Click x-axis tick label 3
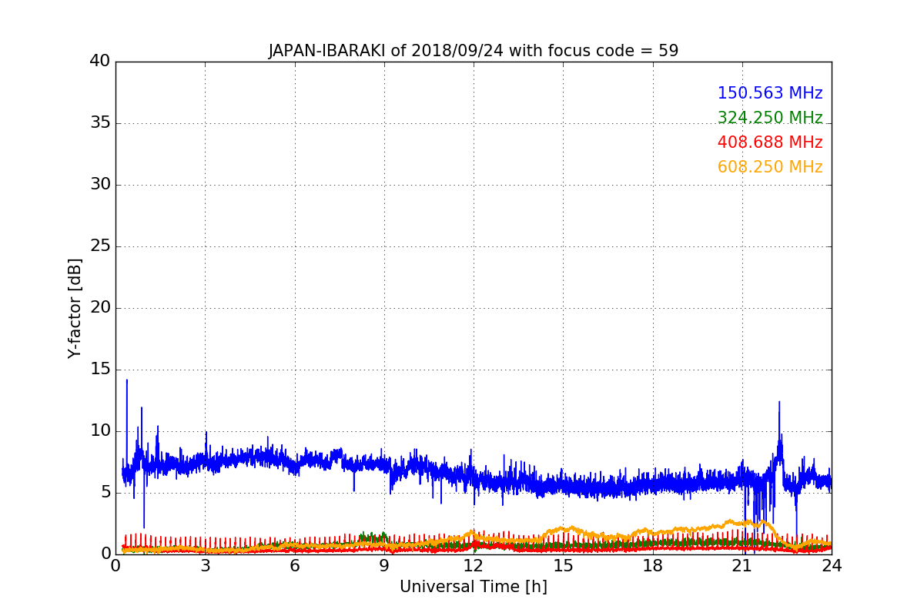The image size is (924, 616). click(205, 565)
